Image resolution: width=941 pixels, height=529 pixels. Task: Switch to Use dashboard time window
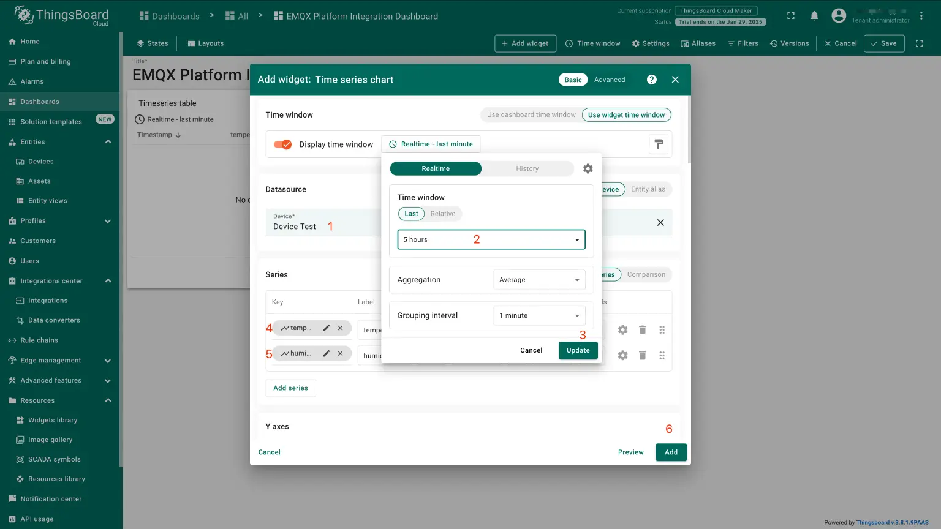tap(531, 115)
